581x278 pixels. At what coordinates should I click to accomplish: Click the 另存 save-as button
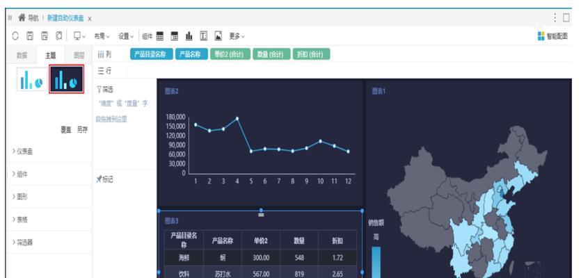pos(82,130)
